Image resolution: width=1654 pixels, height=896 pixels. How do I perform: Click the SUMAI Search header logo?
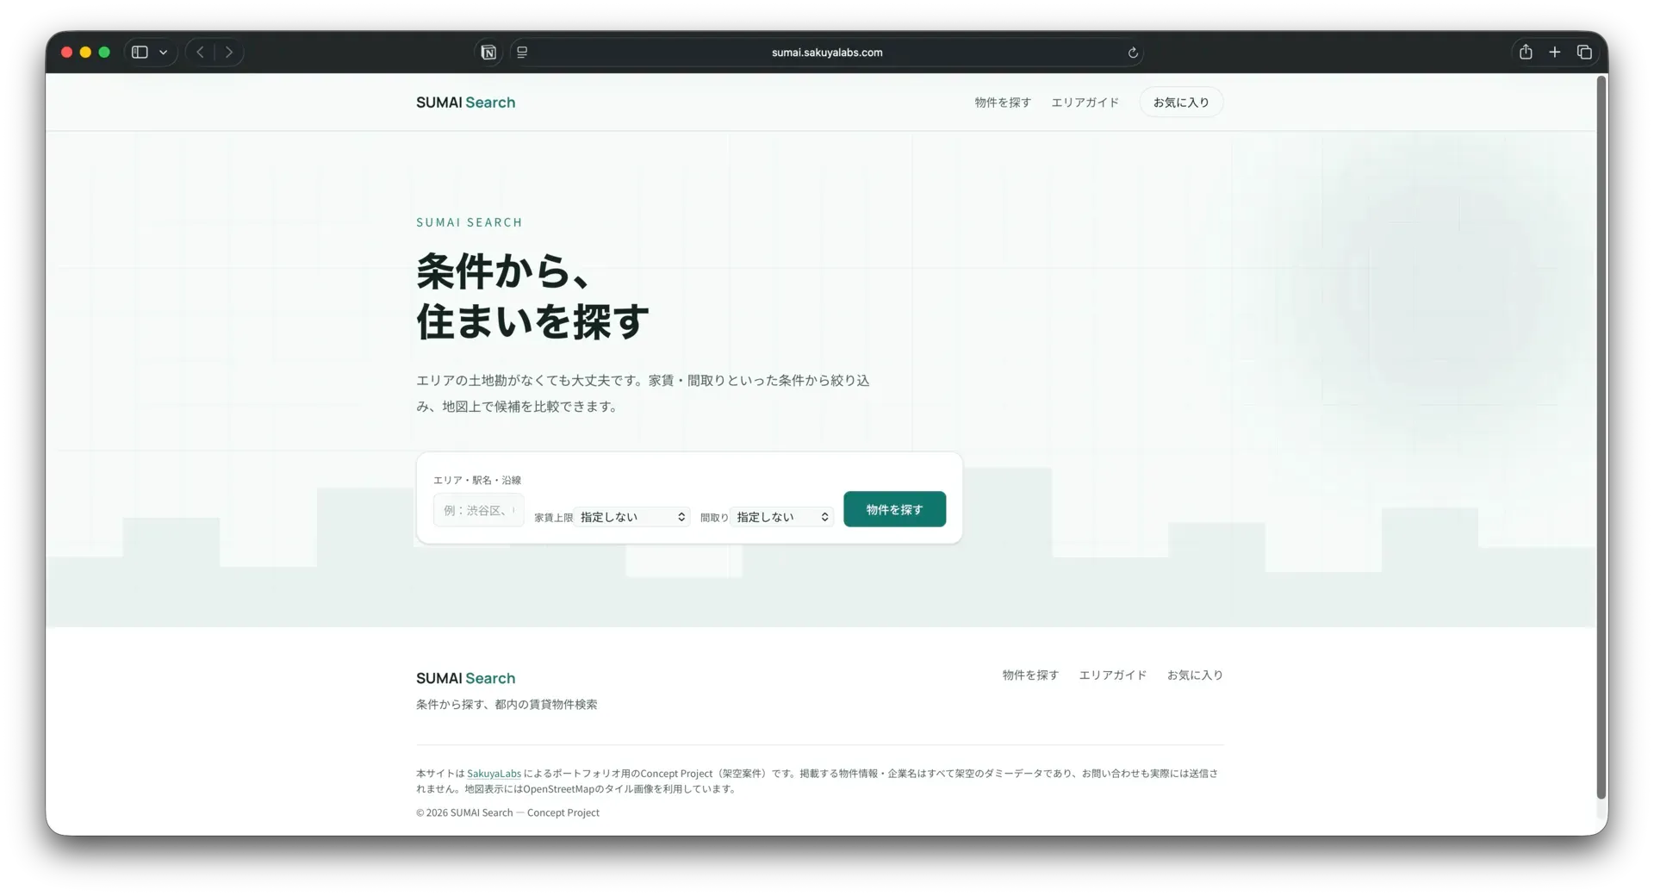click(x=465, y=103)
